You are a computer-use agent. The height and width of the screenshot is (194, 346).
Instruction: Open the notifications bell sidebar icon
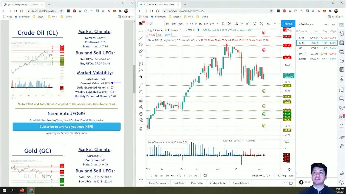point(342,126)
